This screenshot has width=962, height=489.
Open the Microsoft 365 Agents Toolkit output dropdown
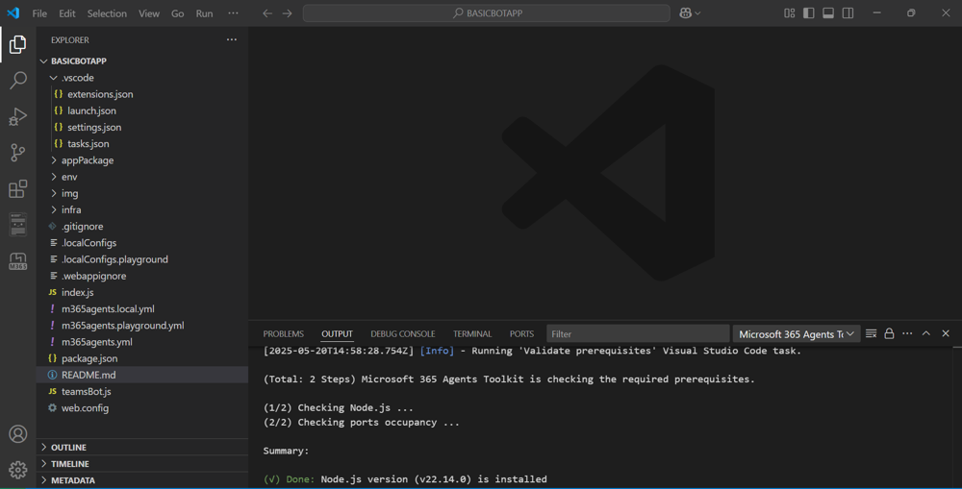pyautogui.click(x=797, y=334)
